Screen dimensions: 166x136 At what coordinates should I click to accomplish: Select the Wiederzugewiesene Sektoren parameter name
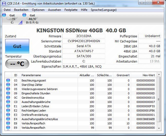(x=39, y=89)
